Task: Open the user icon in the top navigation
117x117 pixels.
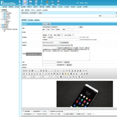Action: (x=42, y=3)
